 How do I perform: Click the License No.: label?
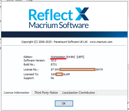[x=31, y=69]
